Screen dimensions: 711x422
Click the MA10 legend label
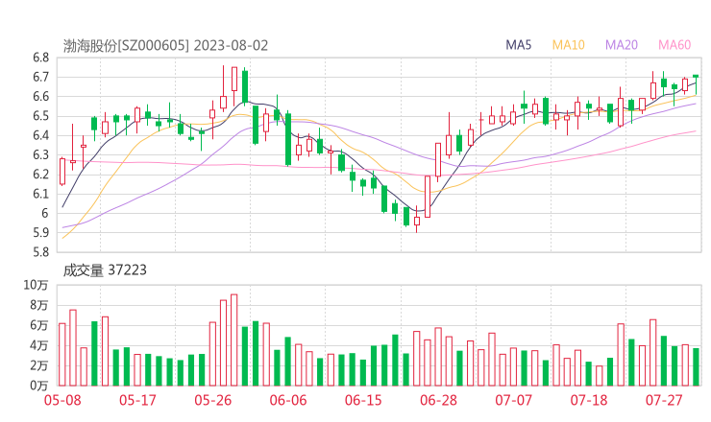coord(568,45)
